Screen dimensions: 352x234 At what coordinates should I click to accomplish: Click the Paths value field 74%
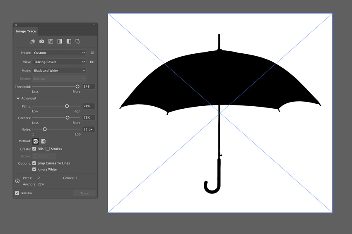tap(89, 106)
